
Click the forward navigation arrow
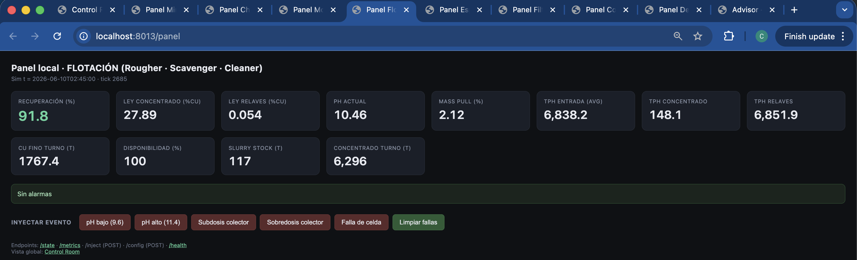click(x=35, y=36)
